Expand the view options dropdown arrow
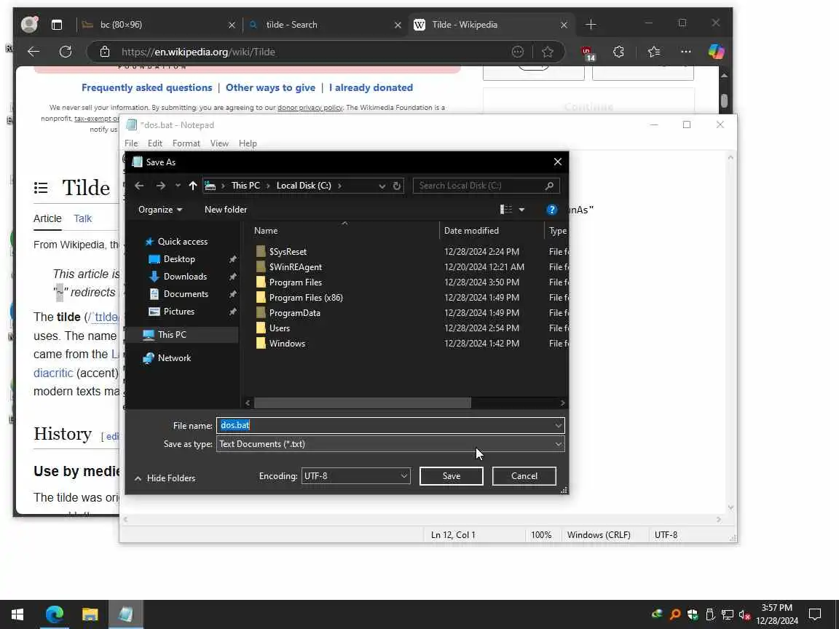 pyautogui.click(x=521, y=210)
